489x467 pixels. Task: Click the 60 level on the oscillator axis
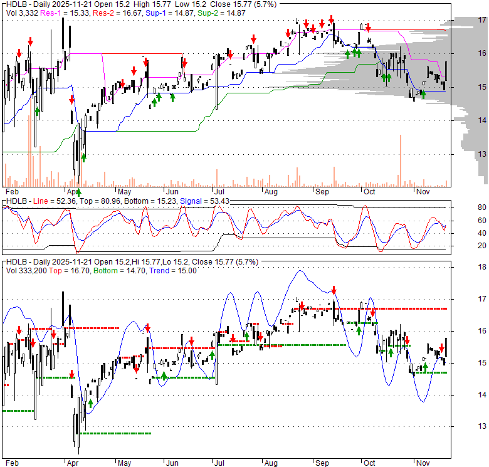click(x=482, y=221)
